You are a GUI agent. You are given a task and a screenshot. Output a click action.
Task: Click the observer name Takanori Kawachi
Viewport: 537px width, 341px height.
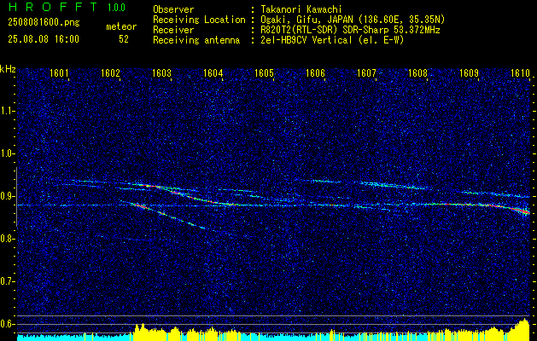coord(301,9)
